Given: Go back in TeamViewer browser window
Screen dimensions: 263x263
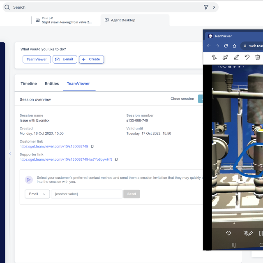Looking at the screenshot, I should tap(209, 46).
